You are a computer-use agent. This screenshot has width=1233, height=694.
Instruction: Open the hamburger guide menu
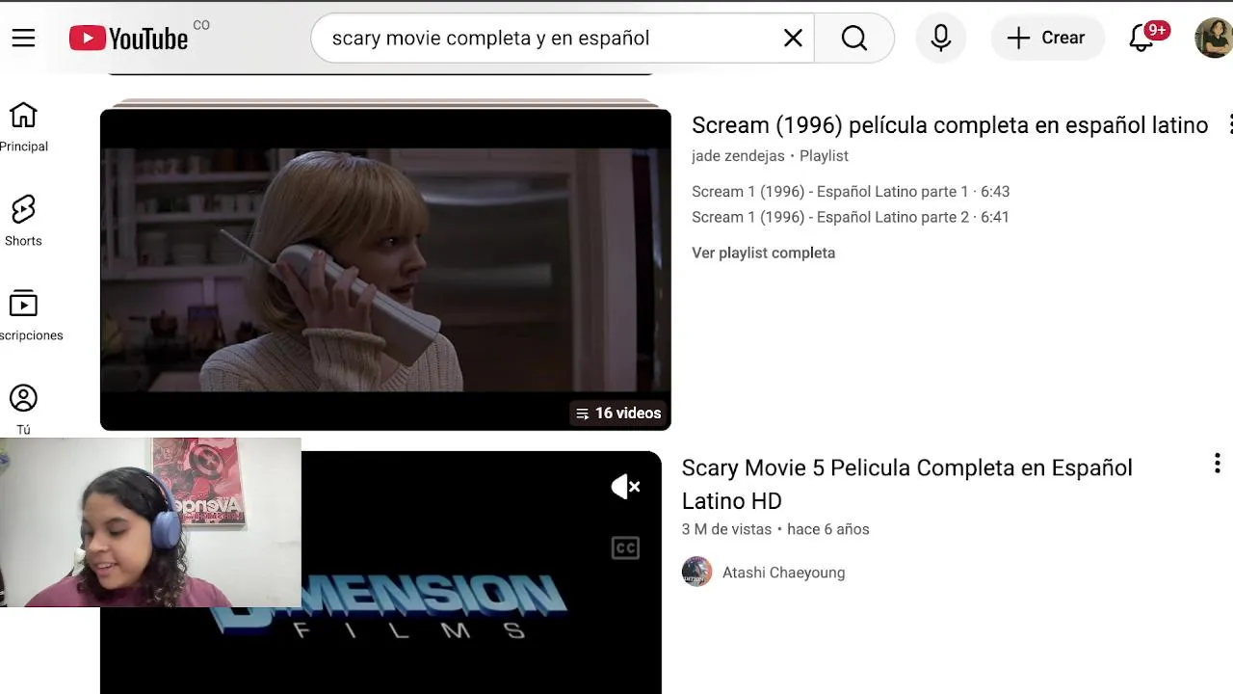click(x=23, y=38)
